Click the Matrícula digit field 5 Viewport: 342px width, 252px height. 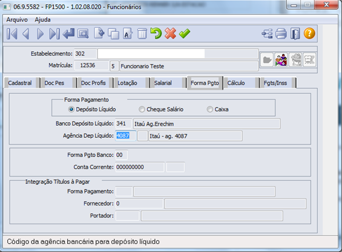(x=114, y=66)
